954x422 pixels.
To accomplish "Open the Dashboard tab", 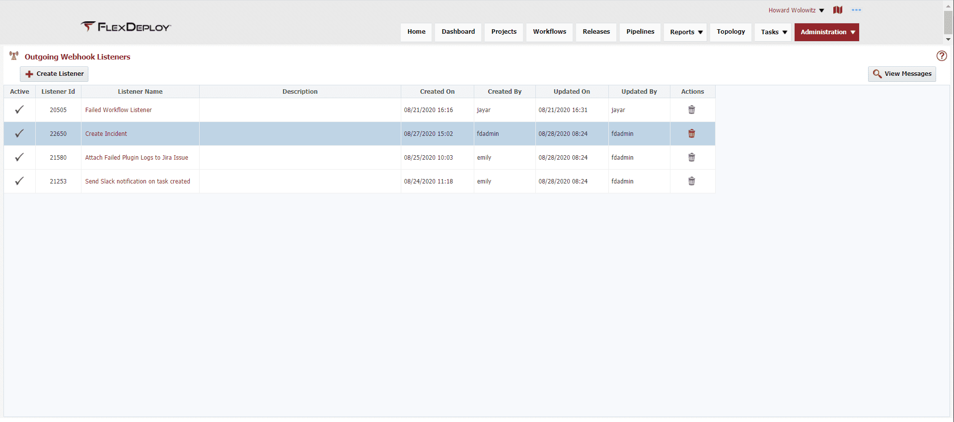I will coord(458,32).
